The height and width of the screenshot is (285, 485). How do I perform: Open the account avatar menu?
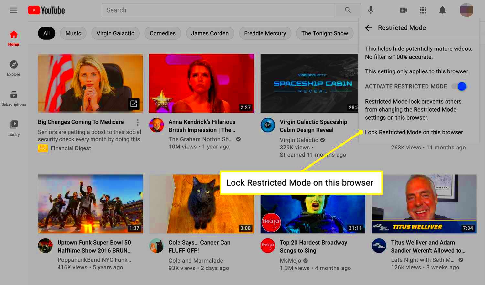click(467, 10)
